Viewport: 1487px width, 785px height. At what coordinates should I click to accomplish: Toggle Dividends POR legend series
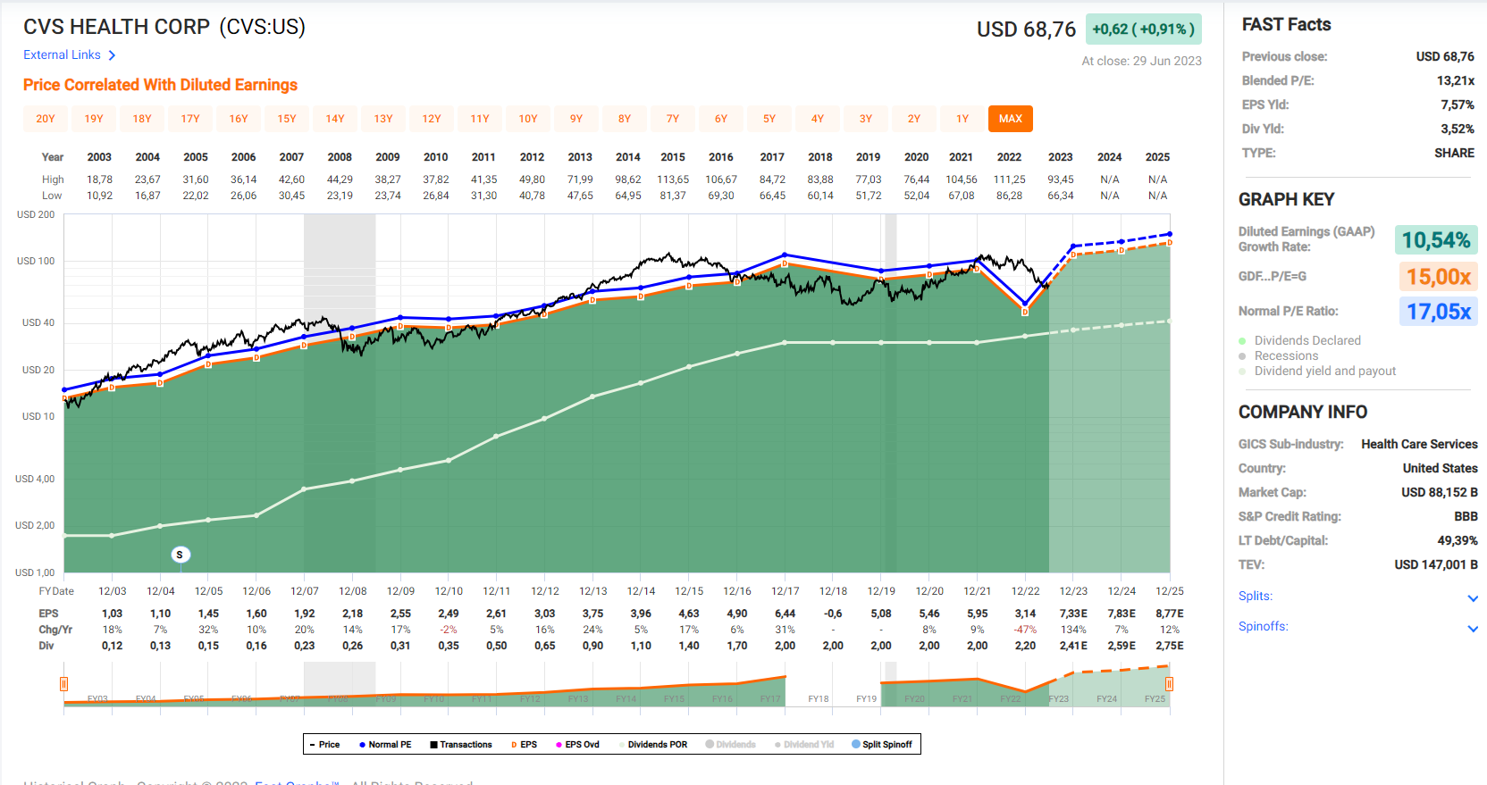[653, 745]
